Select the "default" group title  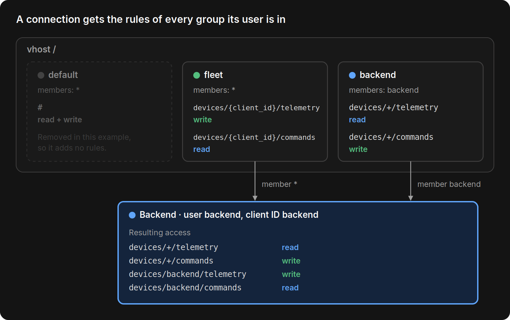point(63,75)
